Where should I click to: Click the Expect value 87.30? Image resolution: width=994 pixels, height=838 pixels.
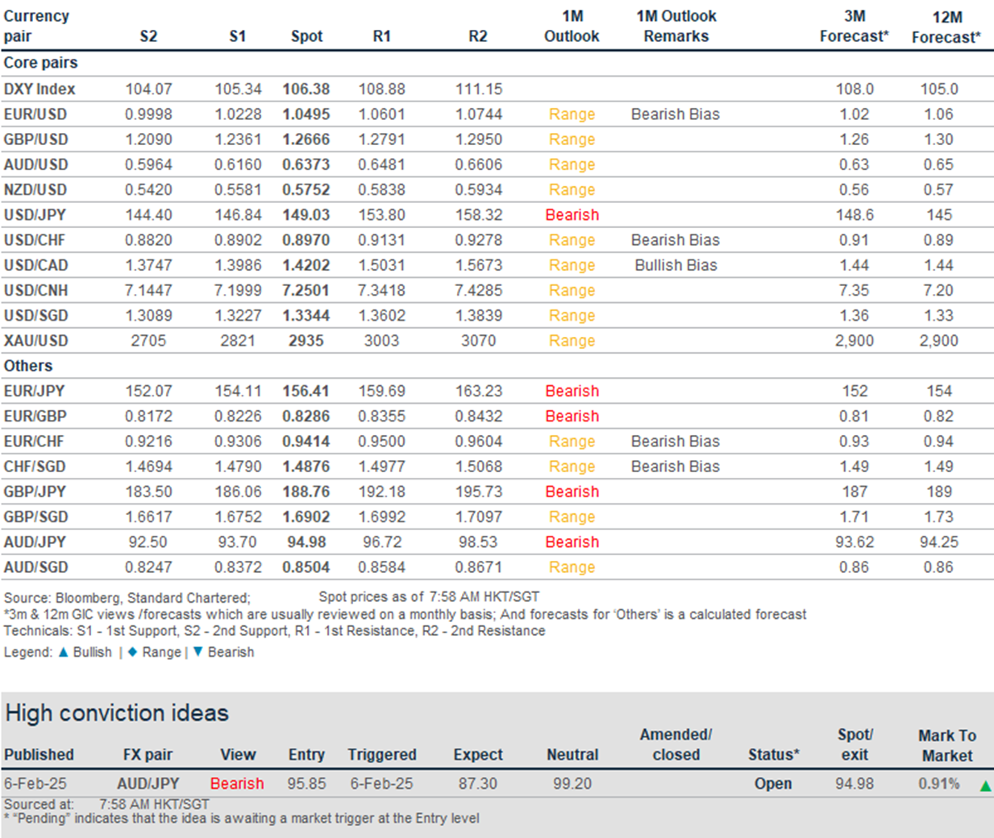pos(476,783)
